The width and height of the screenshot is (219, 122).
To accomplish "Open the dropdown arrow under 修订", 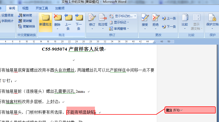I will point(92,29).
